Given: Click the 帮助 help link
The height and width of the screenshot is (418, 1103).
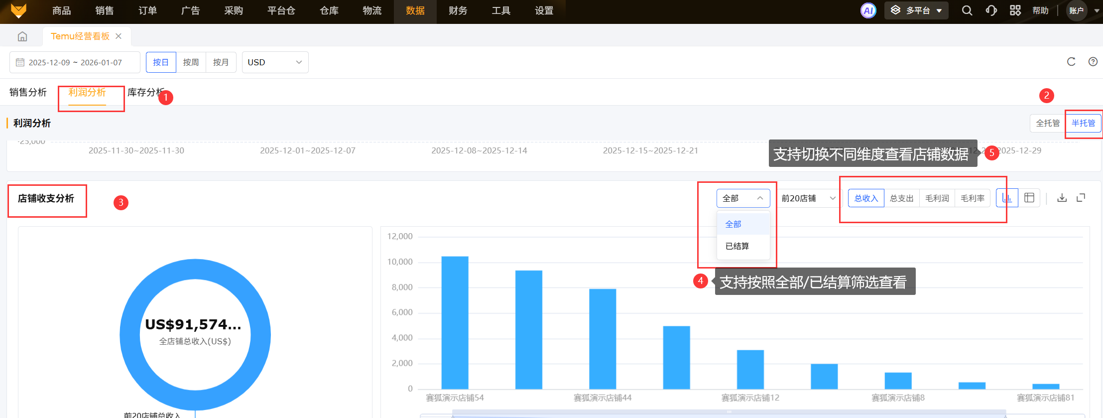Looking at the screenshot, I should [1040, 10].
